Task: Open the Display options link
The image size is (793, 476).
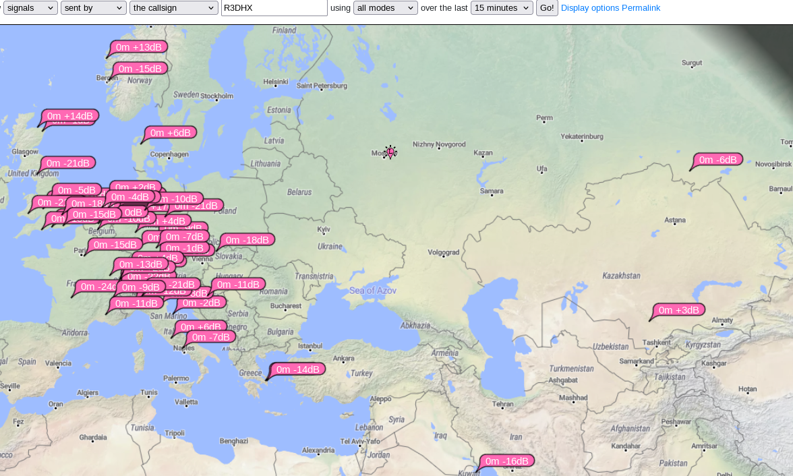Action: pos(590,8)
